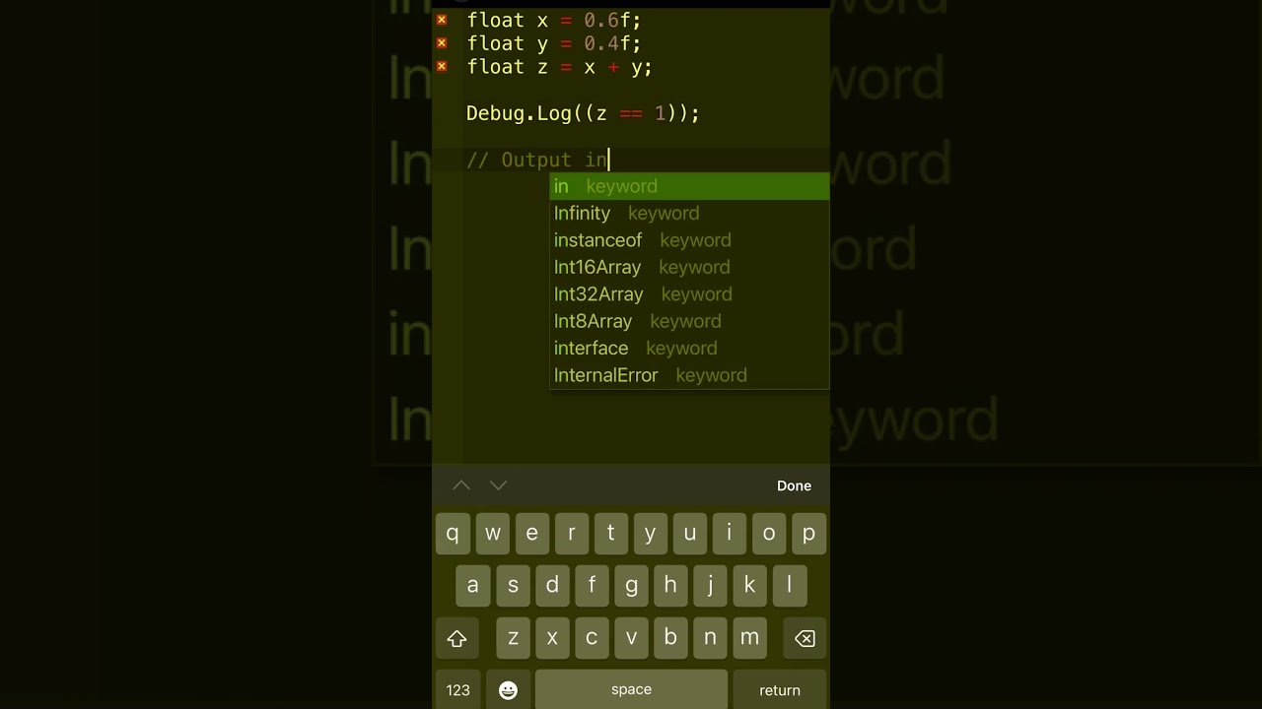Viewport: 1262px width, 709px height.
Task: Tap the shift key on the keyboard
Action: coord(456,638)
